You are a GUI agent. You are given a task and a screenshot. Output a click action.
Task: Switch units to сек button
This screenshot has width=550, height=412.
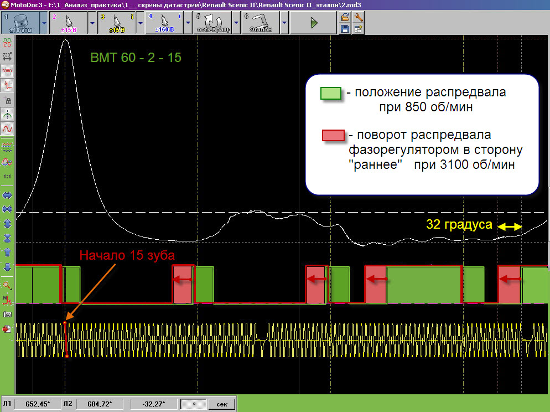tap(222, 404)
